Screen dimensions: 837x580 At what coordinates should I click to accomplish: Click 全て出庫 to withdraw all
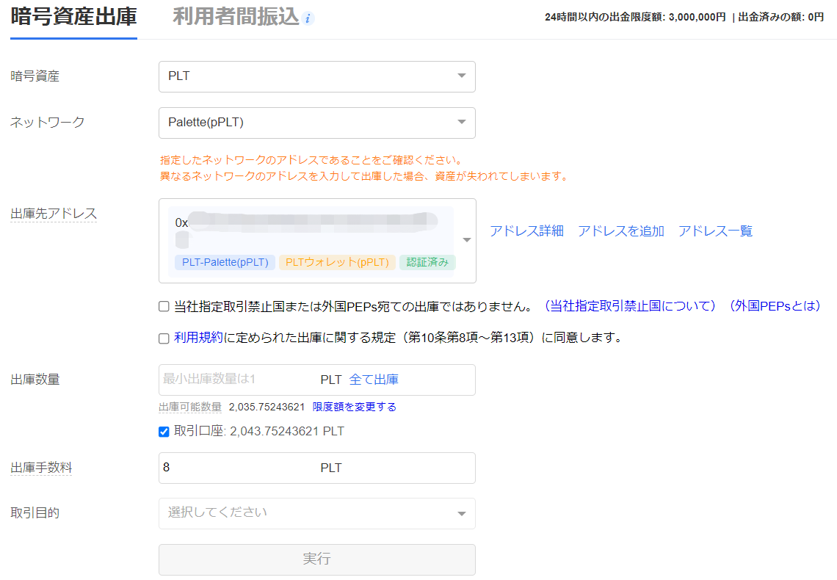click(374, 380)
